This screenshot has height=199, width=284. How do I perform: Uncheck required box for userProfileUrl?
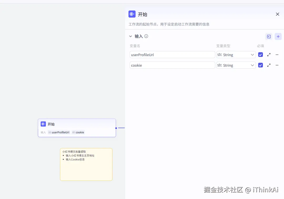pos(260,55)
